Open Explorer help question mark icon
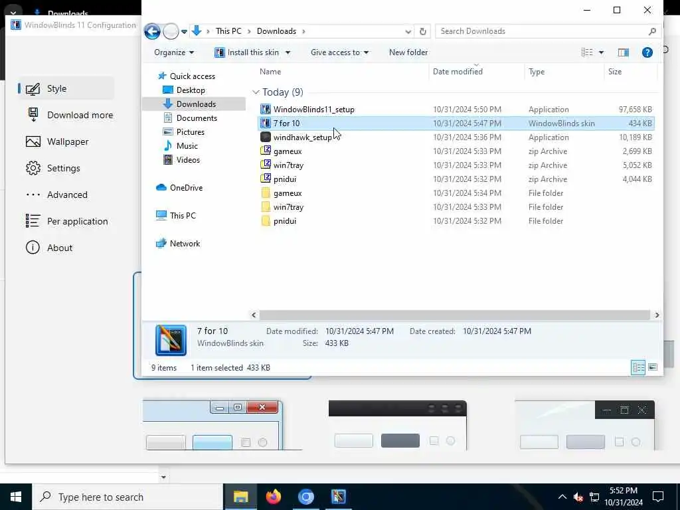The height and width of the screenshot is (510, 680). click(647, 52)
